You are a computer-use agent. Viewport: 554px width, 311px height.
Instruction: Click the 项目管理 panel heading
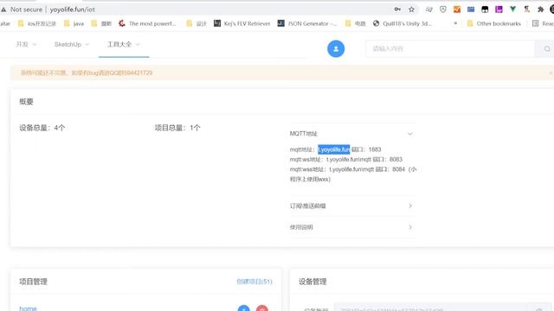[x=33, y=282]
